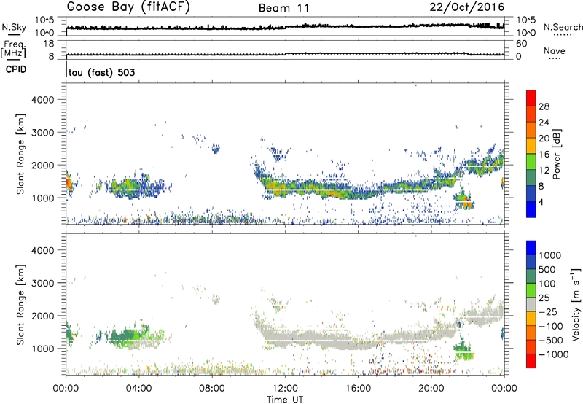Click the '16' power colorbar tick

(544, 155)
